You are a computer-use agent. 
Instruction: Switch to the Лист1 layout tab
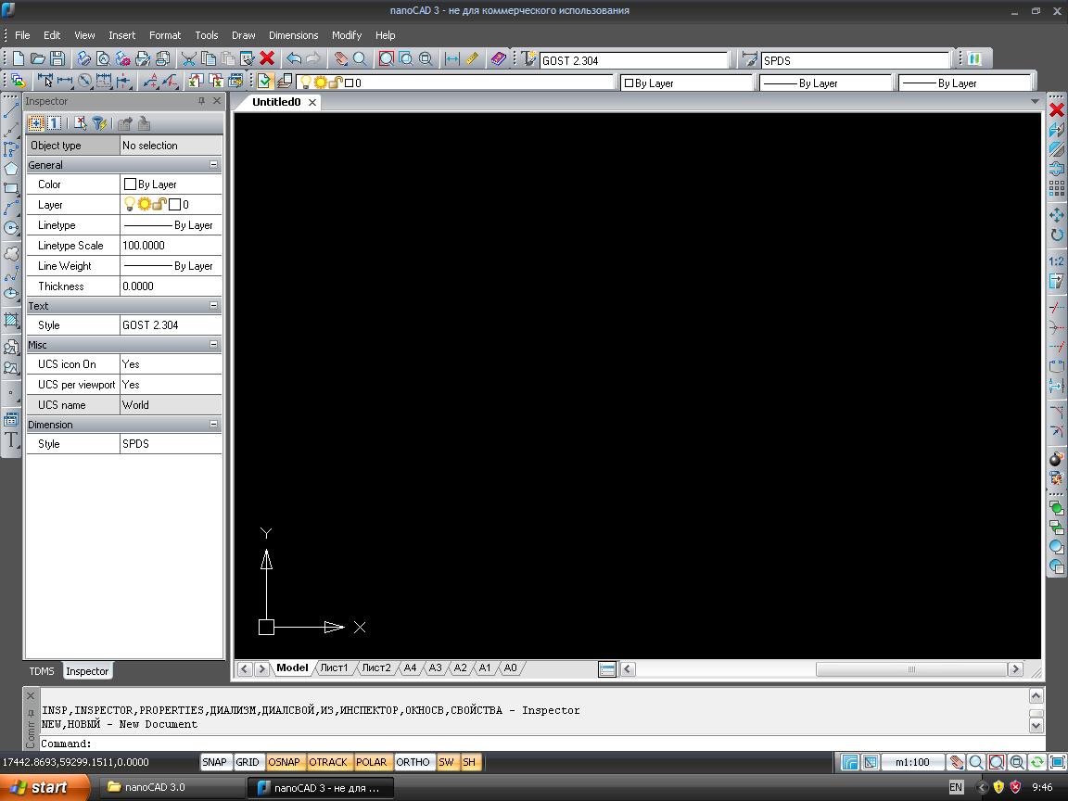[x=334, y=668]
